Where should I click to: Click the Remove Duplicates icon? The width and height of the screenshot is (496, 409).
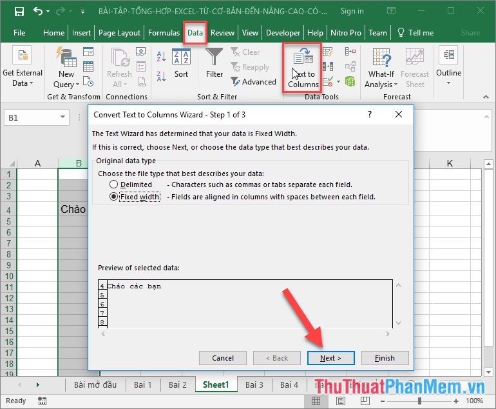[x=328, y=66]
